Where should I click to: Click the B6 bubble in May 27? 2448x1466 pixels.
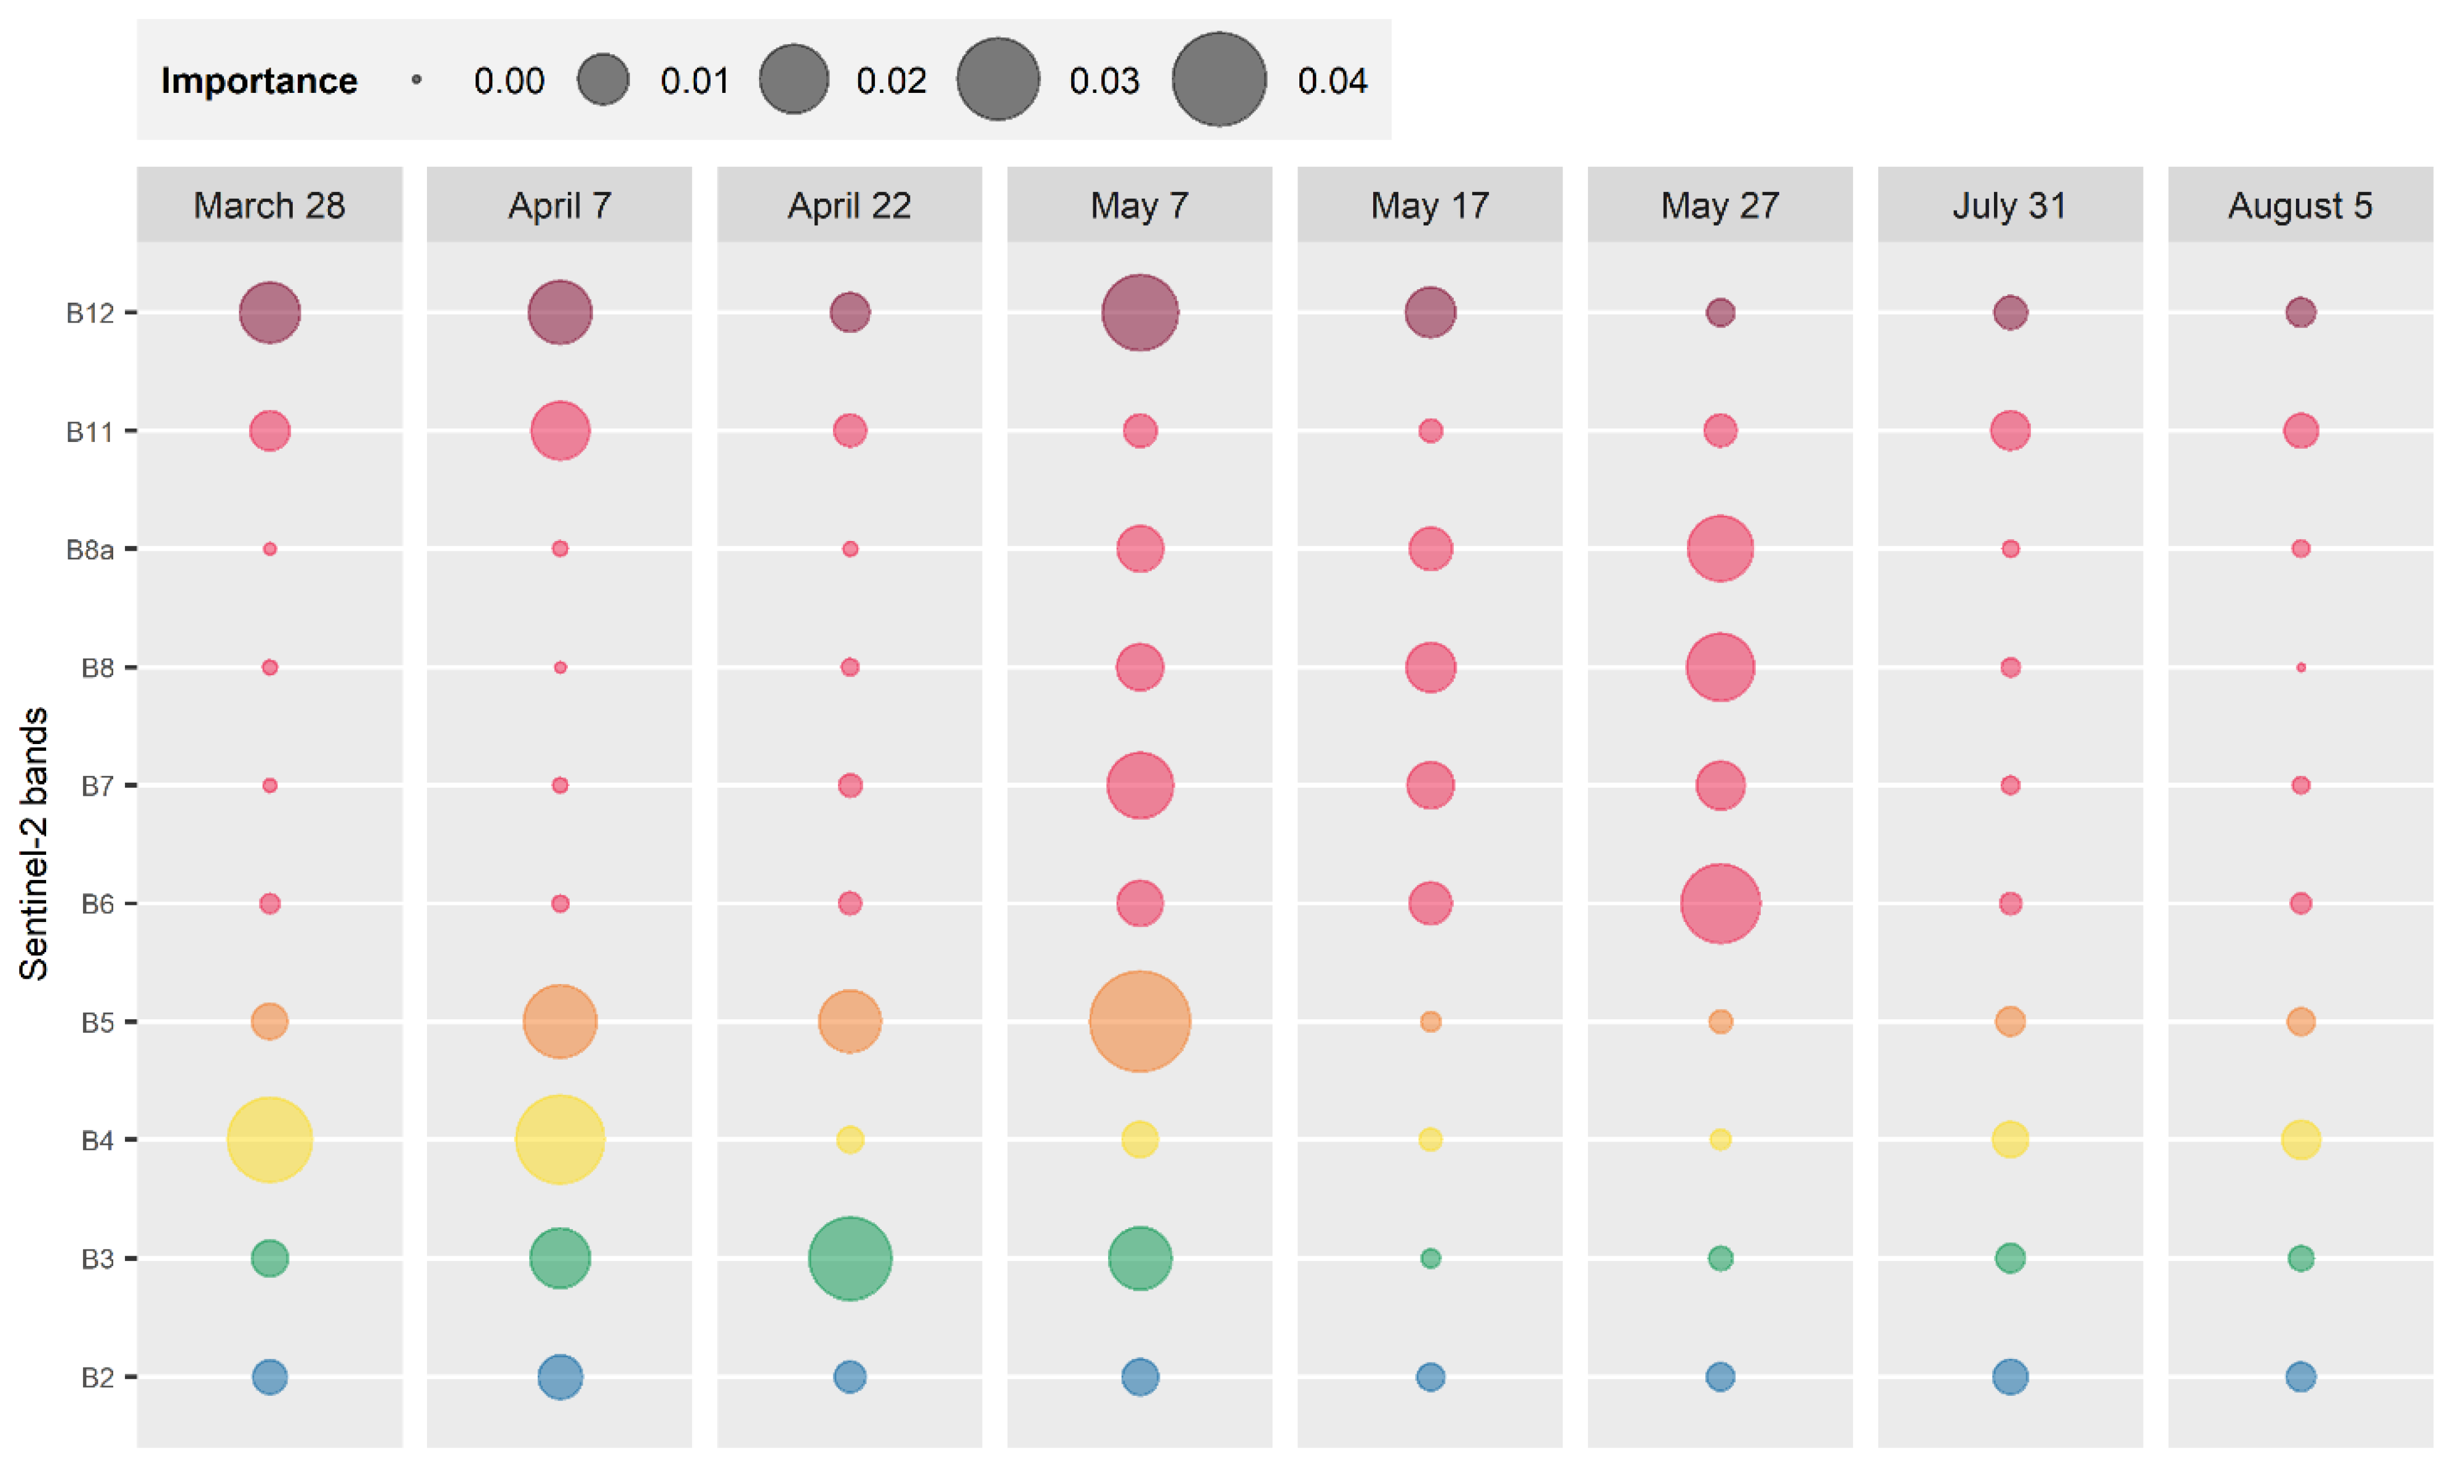pos(1719,903)
